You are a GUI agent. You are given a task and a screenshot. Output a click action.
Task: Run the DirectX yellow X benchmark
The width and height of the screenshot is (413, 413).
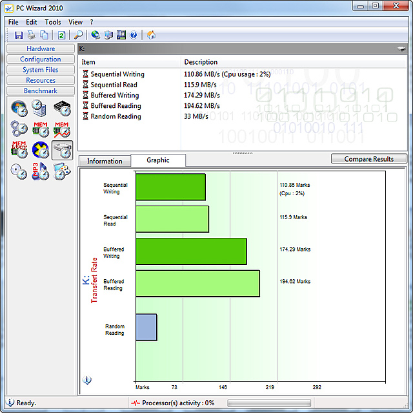40,150
